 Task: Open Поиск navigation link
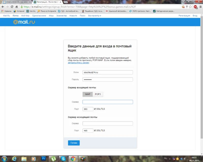(x=82, y=16)
